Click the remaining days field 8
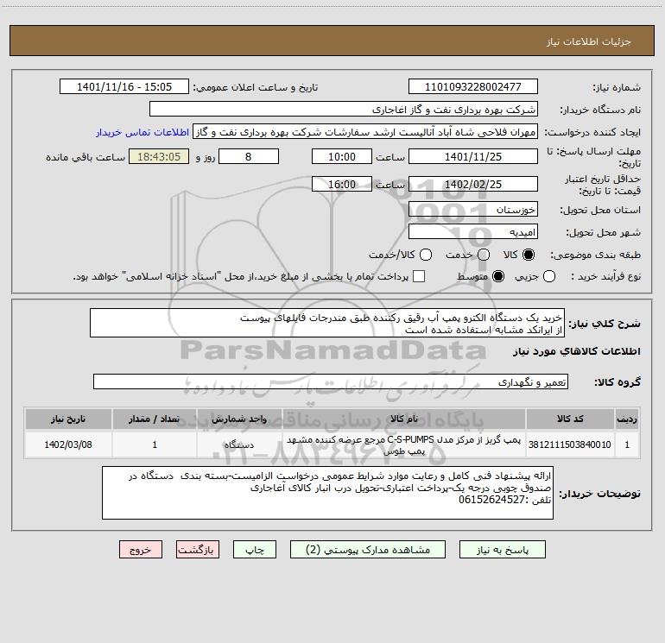The width and height of the screenshot is (665, 643). 249,156
